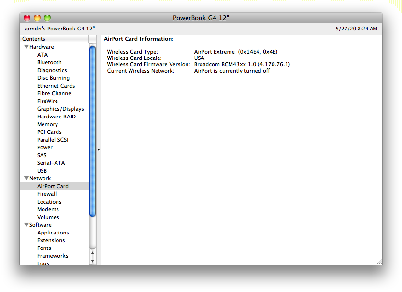Click the Network category label
402x292 pixels.
click(x=40, y=178)
